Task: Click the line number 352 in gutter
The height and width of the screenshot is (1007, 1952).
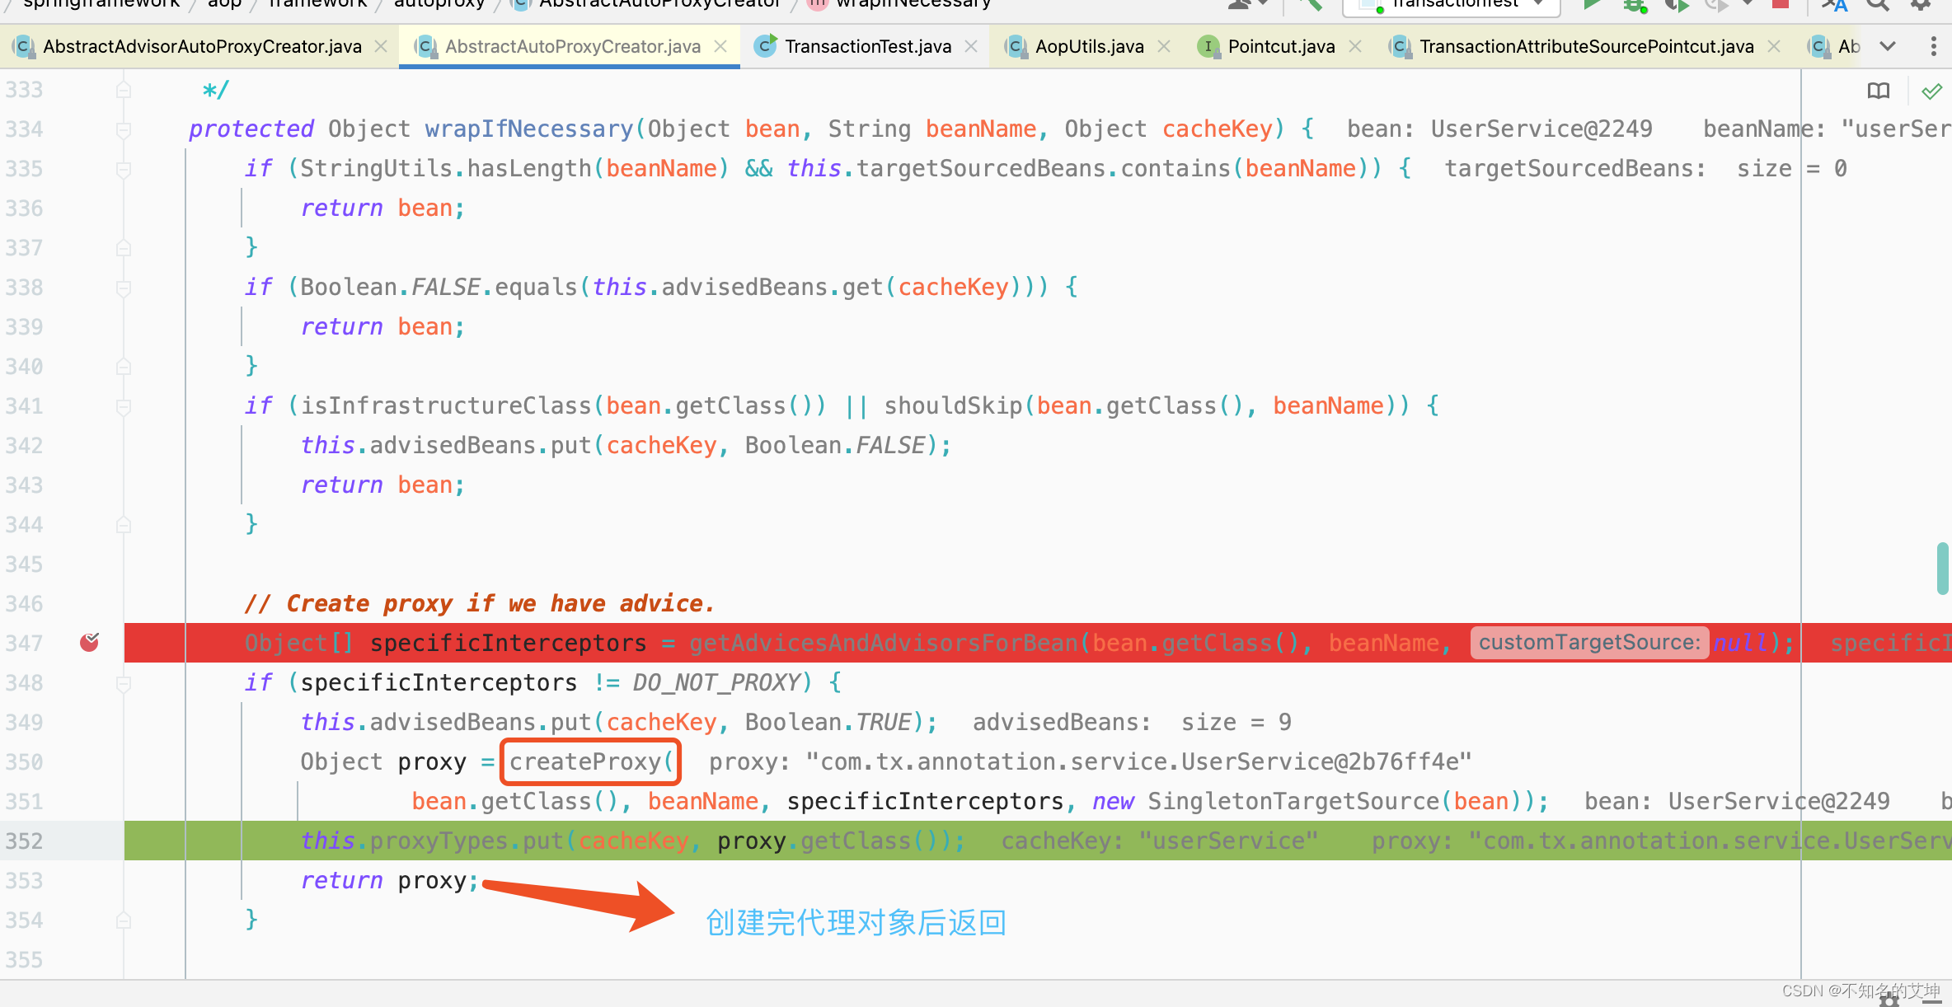Action: (25, 841)
